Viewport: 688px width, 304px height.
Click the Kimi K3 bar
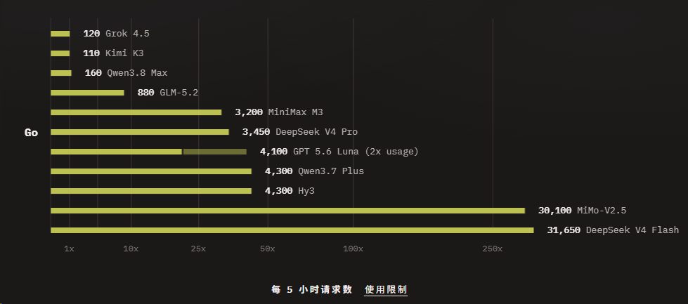[60, 53]
